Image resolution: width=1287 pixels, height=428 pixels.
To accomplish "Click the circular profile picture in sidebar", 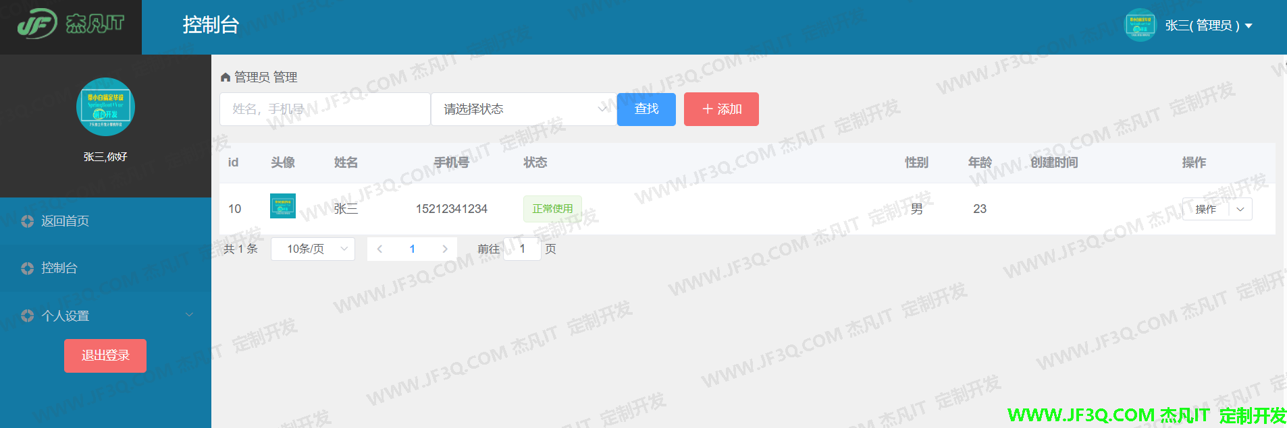I will pyautogui.click(x=105, y=107).
